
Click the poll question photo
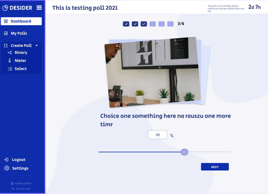[153, 72]
